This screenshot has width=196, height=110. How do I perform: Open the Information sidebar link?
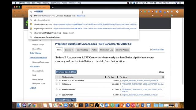[x=35, y=67]
